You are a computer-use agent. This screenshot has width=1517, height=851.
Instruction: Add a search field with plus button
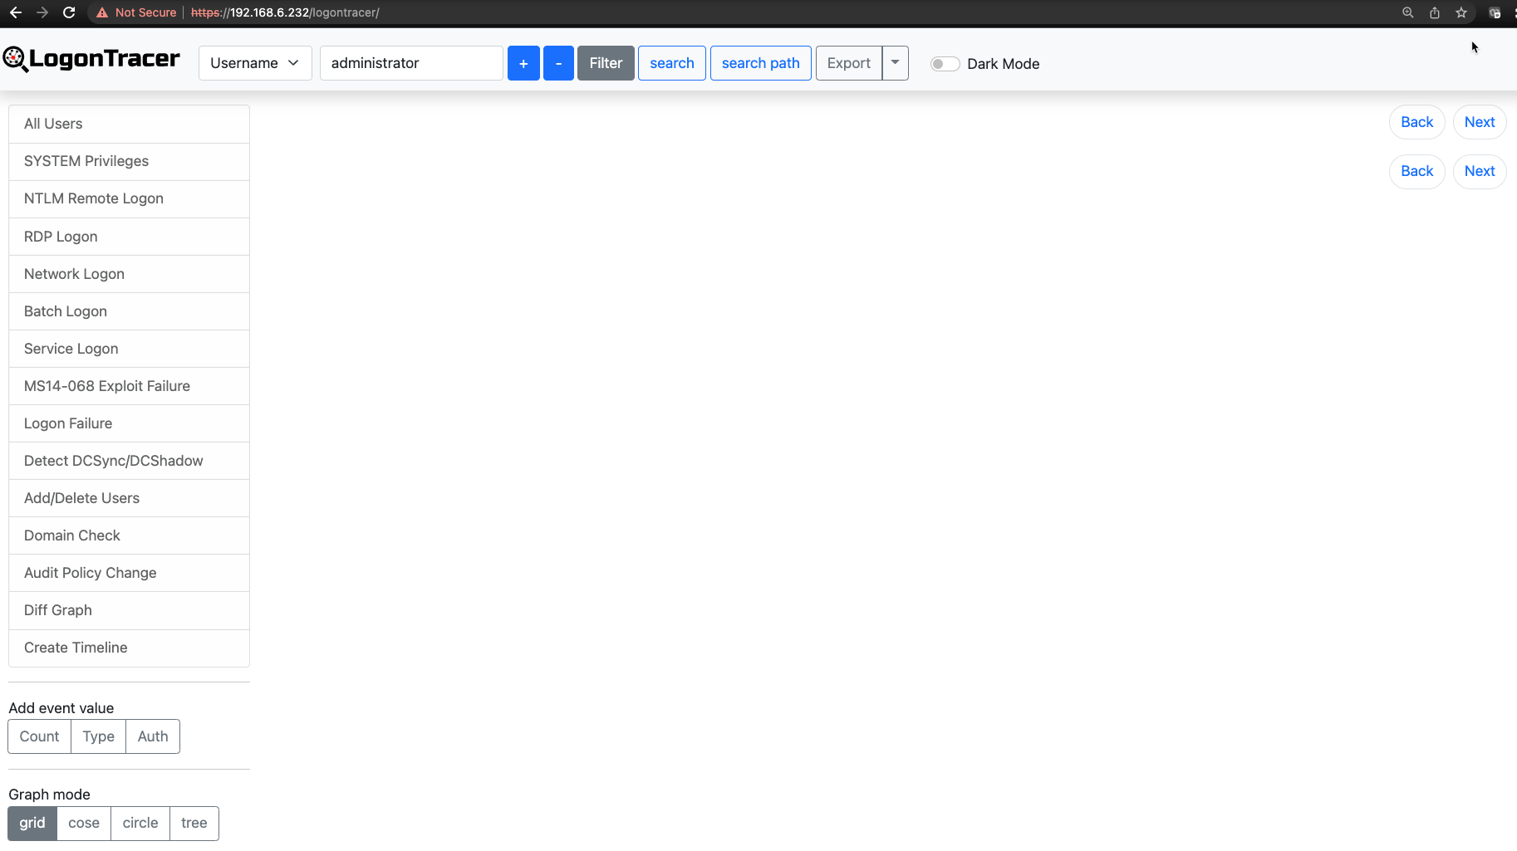(523, 63)
